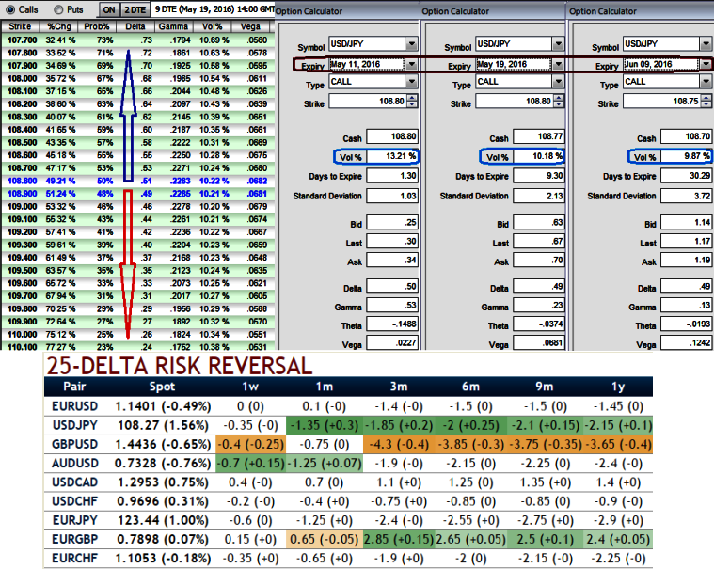714x569 pixels.
Task: Click AUDUSD 1w cell -0.7 (+0.15)
Action: pos(251,464)
